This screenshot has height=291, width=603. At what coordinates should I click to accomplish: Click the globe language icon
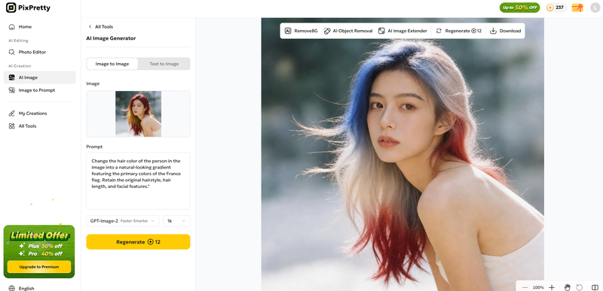[11, 288]
